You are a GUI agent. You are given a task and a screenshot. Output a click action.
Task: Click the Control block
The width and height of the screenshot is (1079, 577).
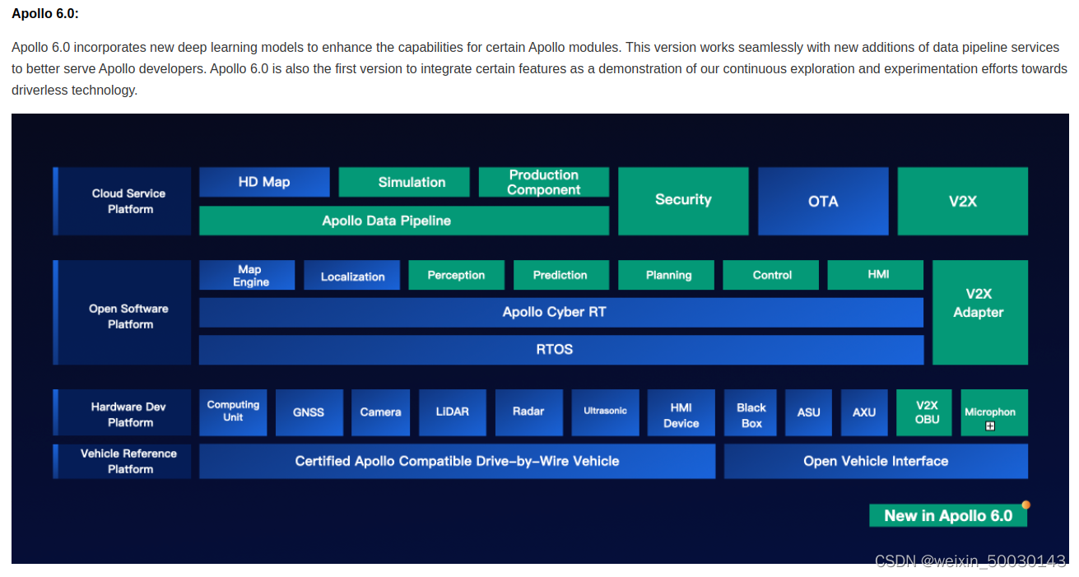pyautogui.click(x=770, y=275)
